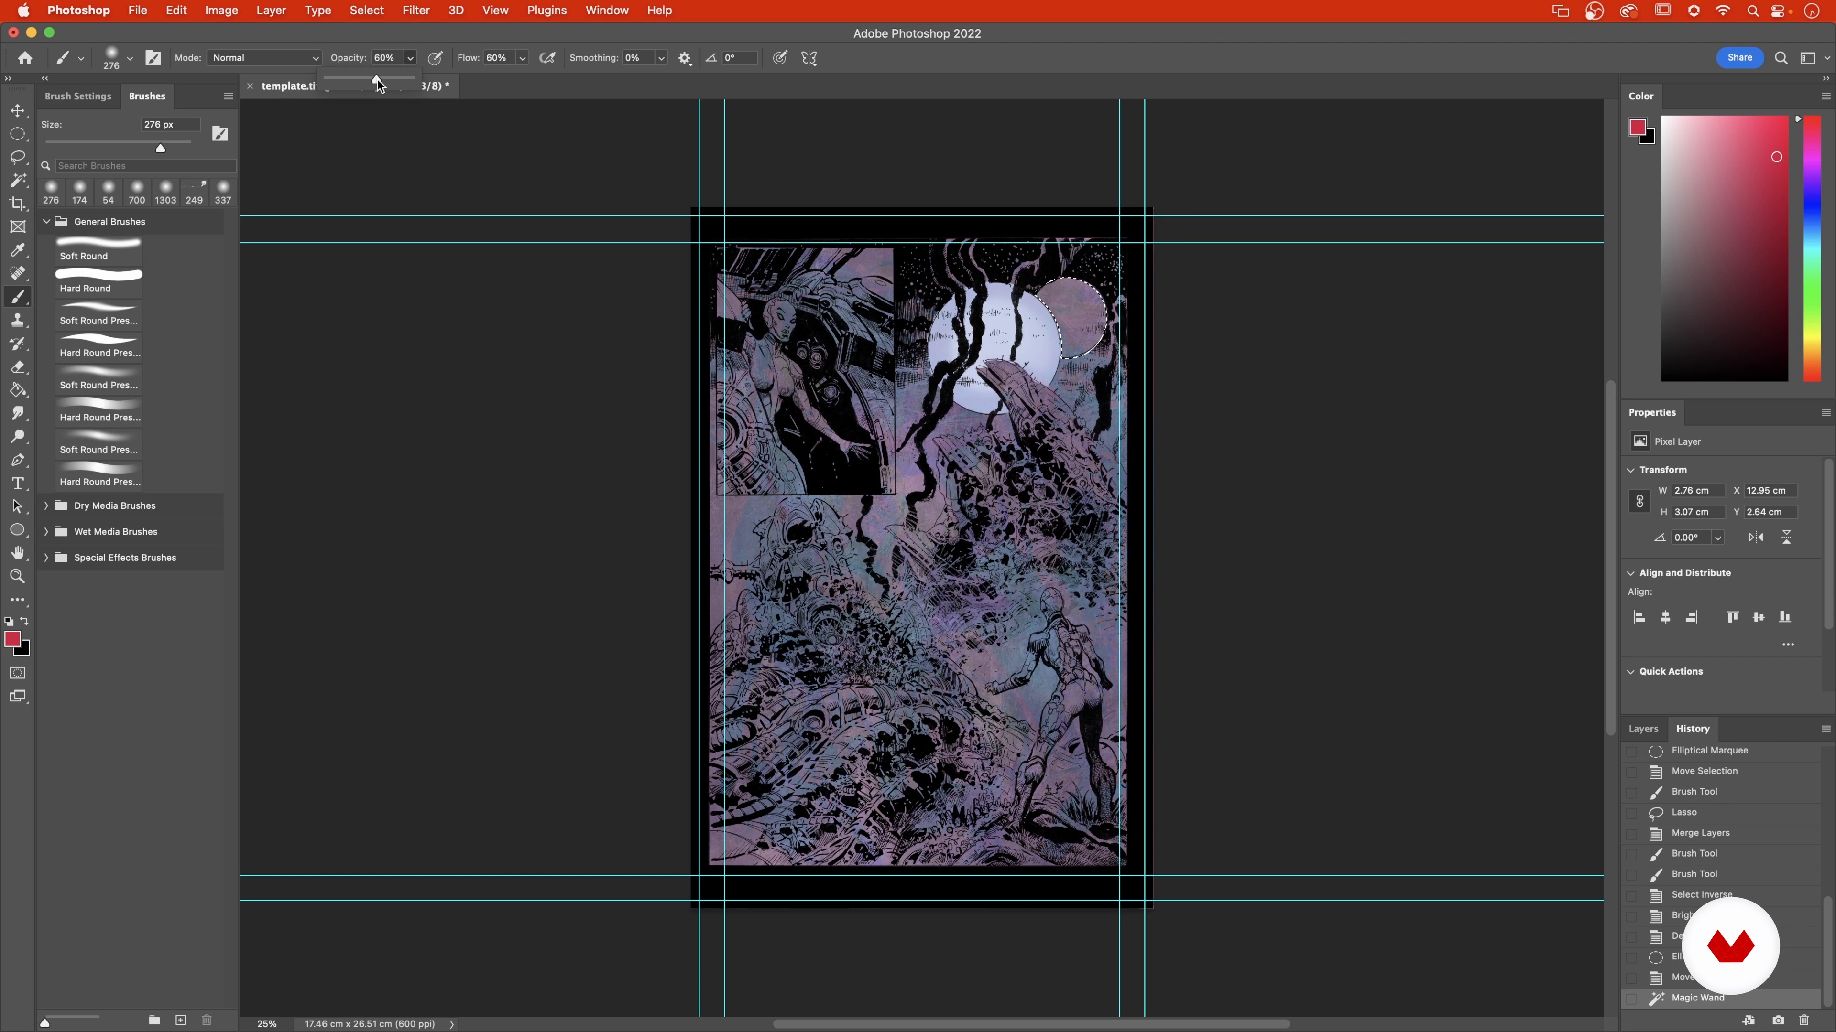The height and width of the screenshot is (1032, 1836).
Task: Select the Magic Wand tool
Action: (18, 180)
